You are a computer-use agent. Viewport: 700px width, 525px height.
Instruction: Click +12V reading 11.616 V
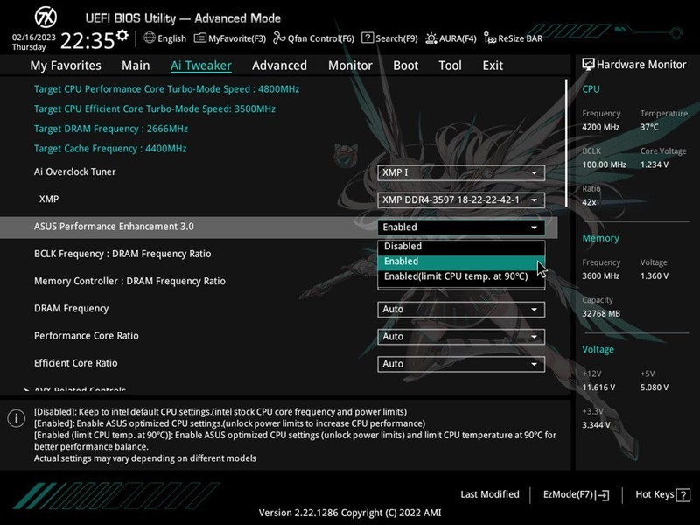tap(598, 388)
